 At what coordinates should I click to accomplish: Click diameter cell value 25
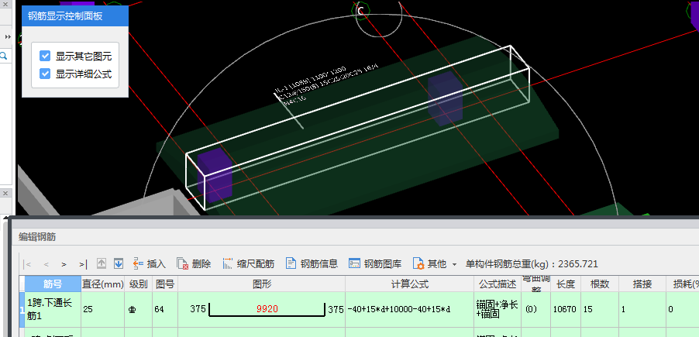pyautogui.click(x=102, y=309)
